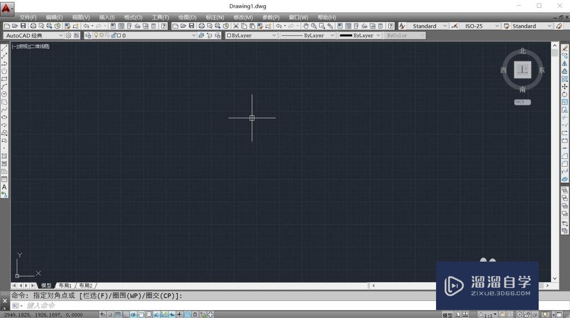Screen dimensions: 570x318
Task: Select the Trim tool
Action: (x=564, y=117)
